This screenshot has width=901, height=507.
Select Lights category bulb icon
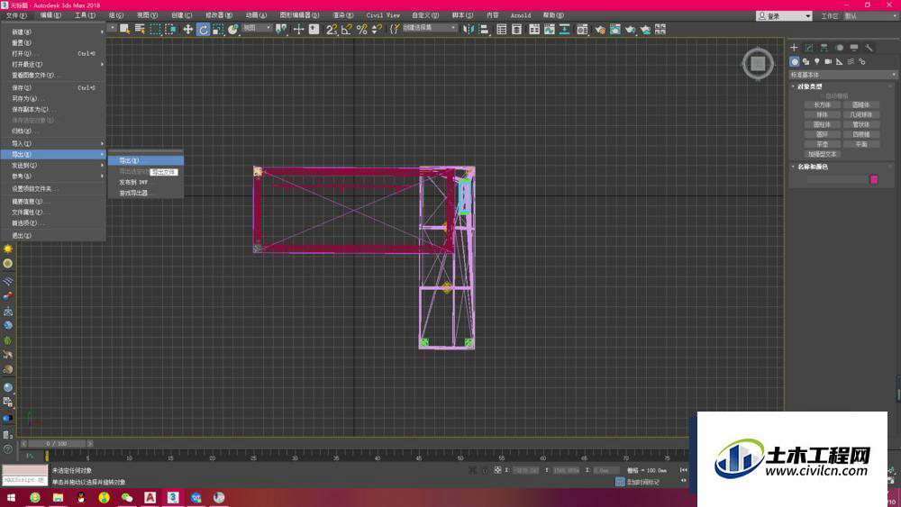tap(816, 61)
